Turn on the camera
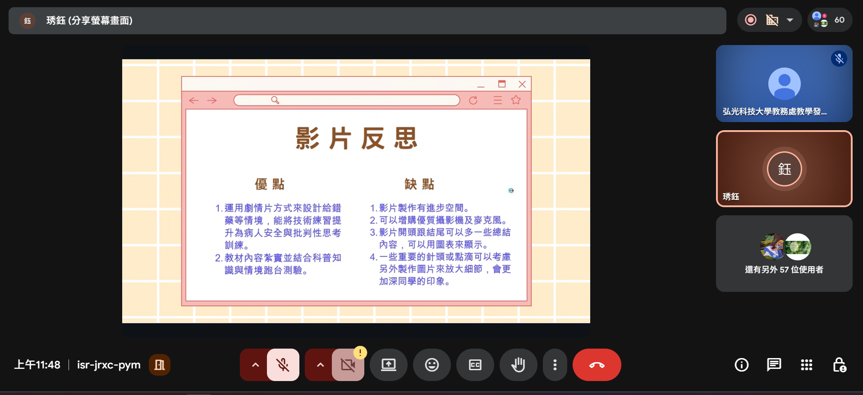The width and height of the screenshot is (863, 395). coord(348,365)
